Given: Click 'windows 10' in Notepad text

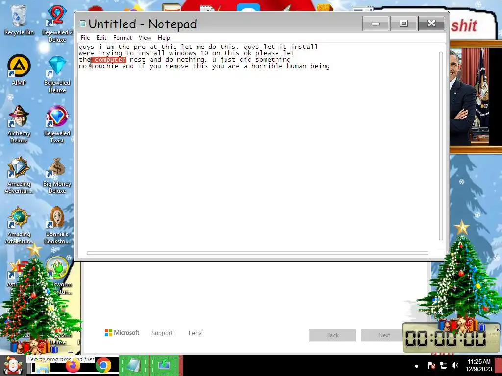Looking at the screenshot, I should [189, 53].
